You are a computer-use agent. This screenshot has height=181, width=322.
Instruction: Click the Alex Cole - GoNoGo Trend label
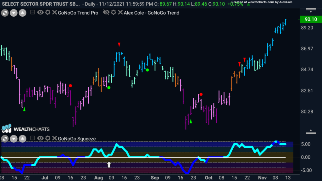point(152,13)
